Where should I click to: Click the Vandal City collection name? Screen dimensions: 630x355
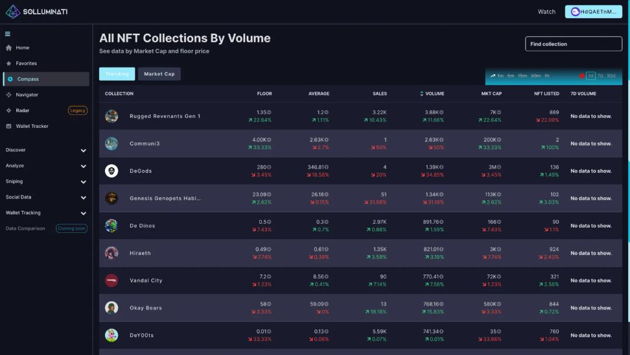pos(146,281)
